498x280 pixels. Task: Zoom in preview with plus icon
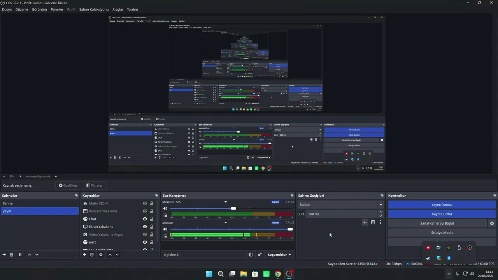tap(20, 176)
